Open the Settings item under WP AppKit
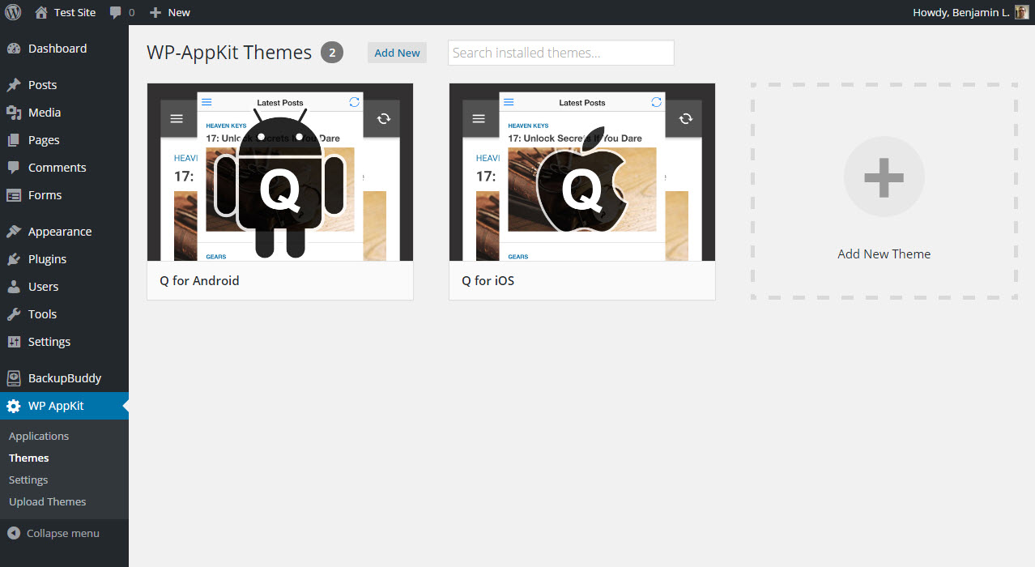 (28, 480)
